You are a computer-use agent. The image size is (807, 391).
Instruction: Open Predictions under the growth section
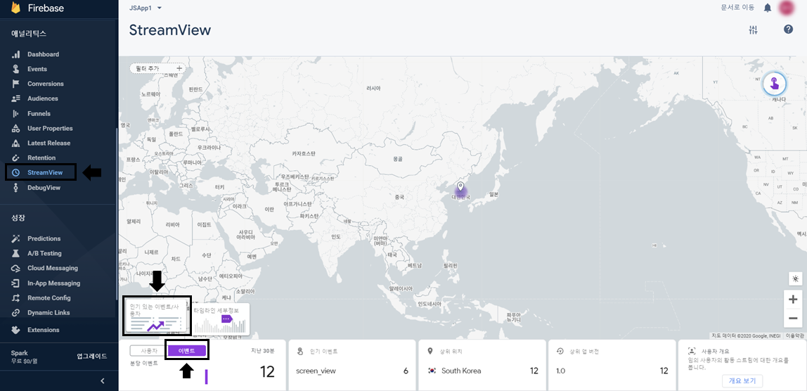pos(44,238)
